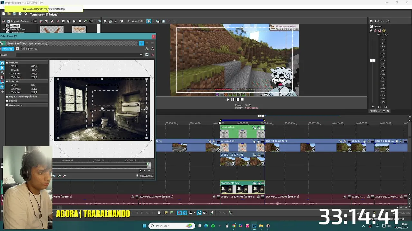
Task: Toggle preview overlays grid icon
Action: point(149,21)
